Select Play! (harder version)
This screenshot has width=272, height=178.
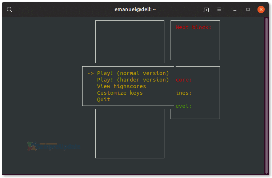point(133,80)
